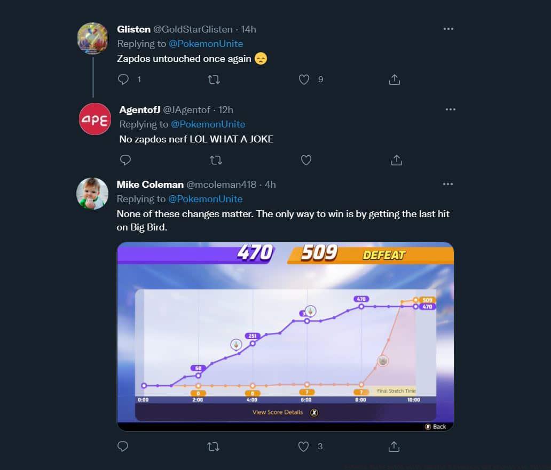View AgentofJ's APE profile avatar
Image resolution: width=551 pixels, height=470 pixels.
(95, 119)
